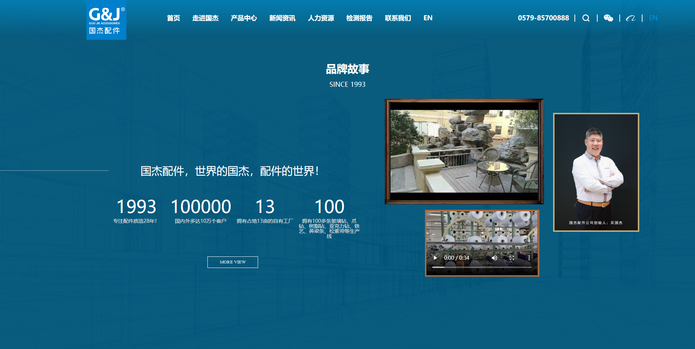Go to 联系我们 contact page
695x349 pixels.
(398, 18)
